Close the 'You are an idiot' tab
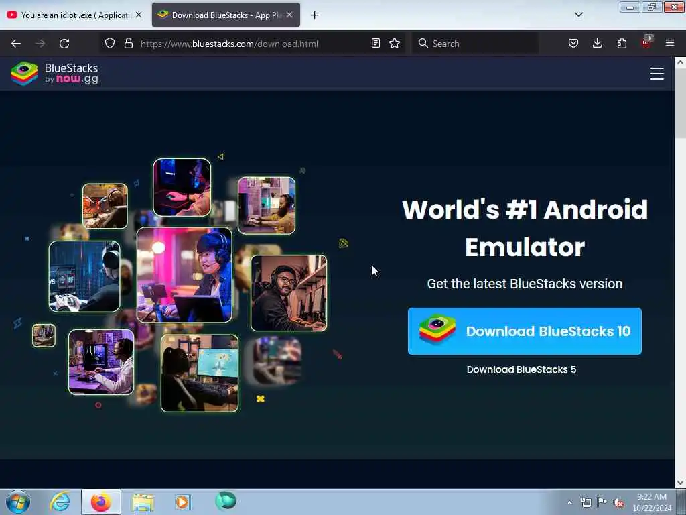This screenshot has height=515, width=686. click(139, 15)
